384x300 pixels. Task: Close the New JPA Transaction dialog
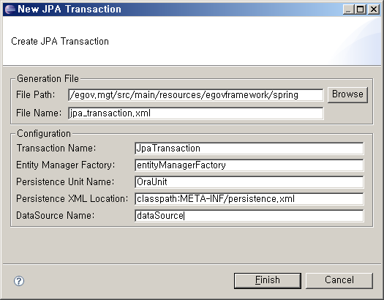[374, 10]
